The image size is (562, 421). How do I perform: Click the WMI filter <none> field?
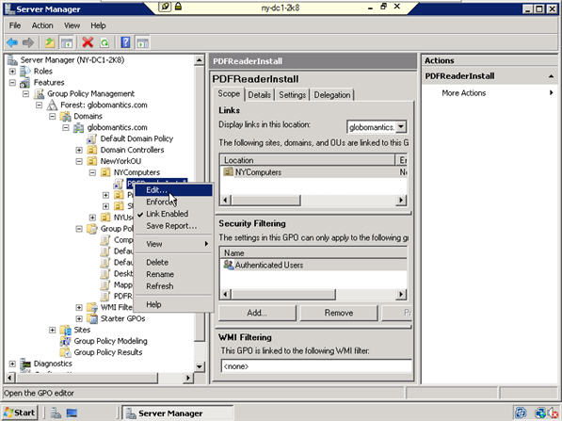(x=316, y=366)
